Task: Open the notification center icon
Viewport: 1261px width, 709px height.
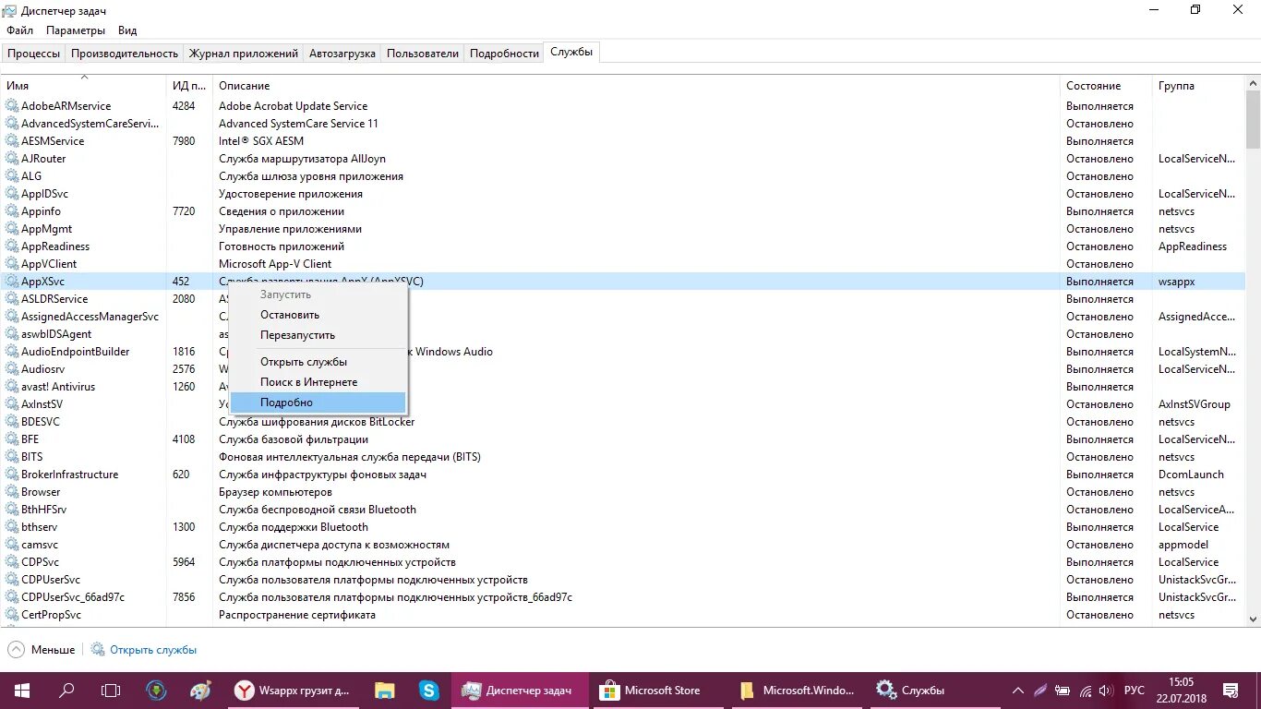Action: (x=1232, y=691)
